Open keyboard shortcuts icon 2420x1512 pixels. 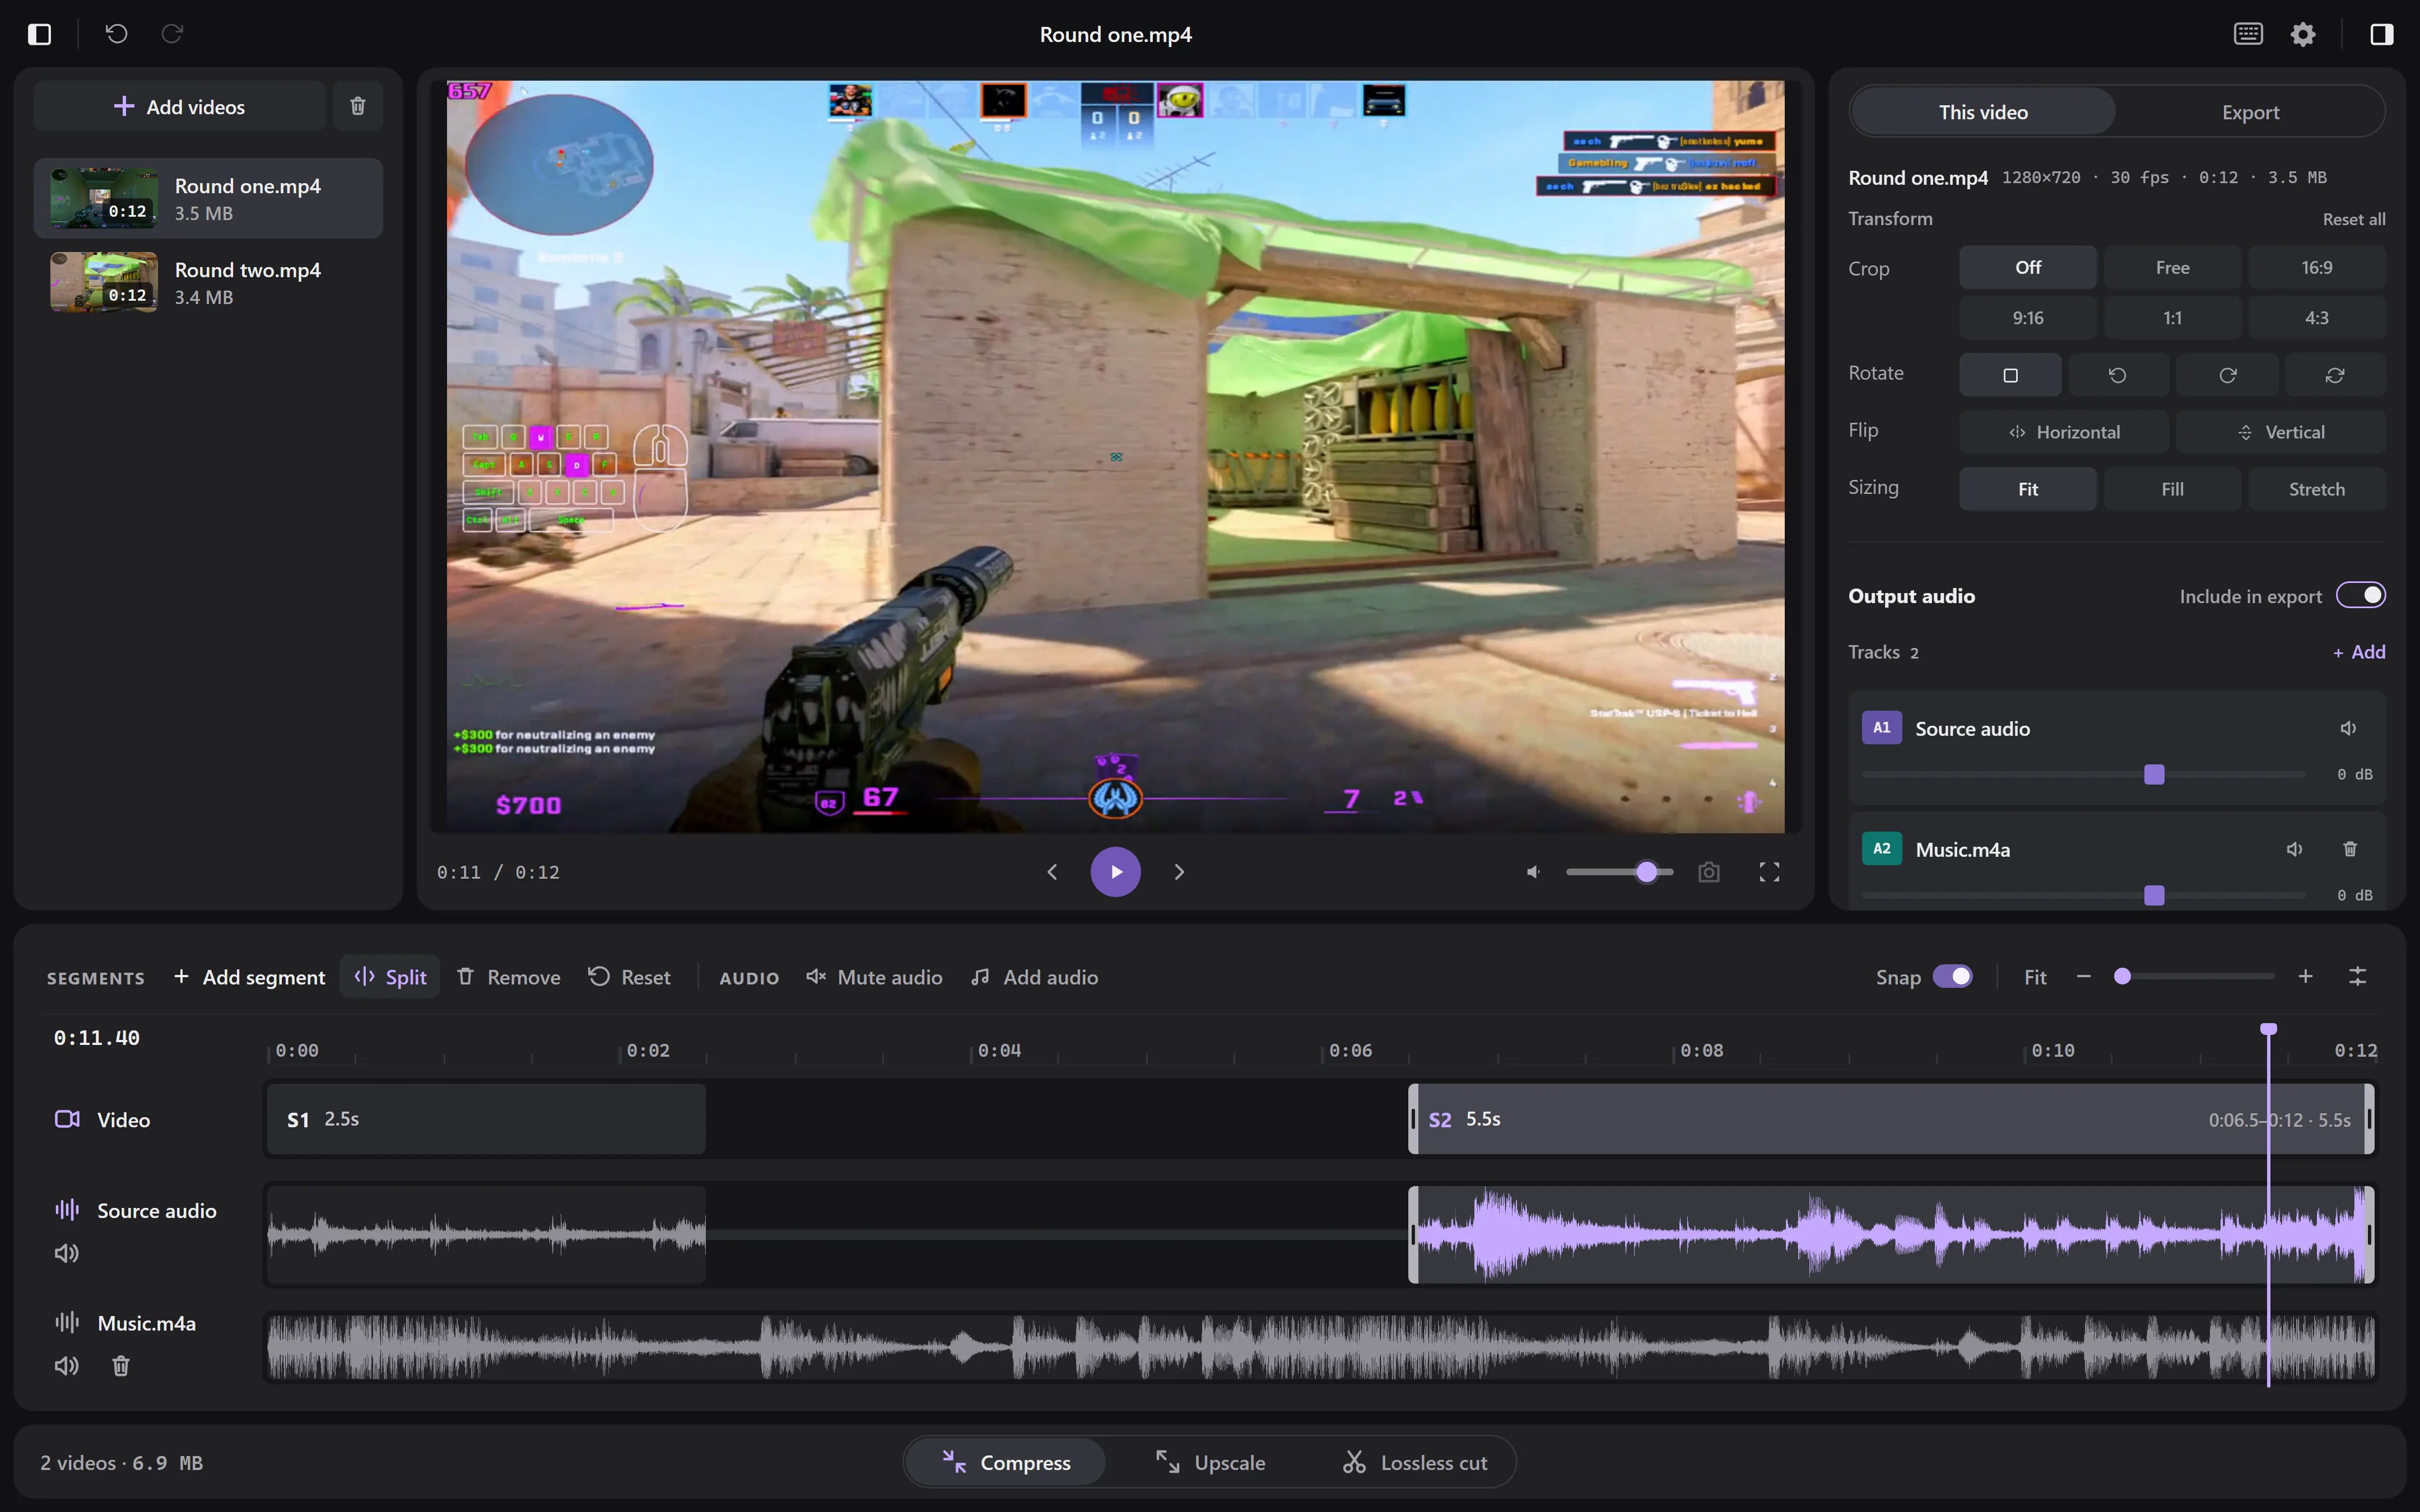pyautogui.click(x=2248, y=34)
